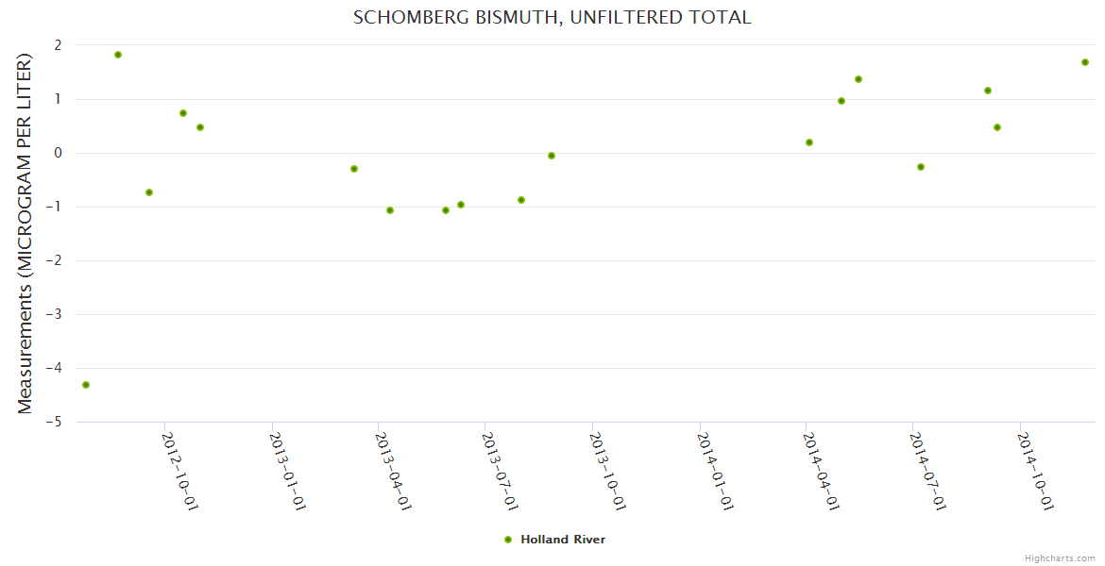
Task: Toggle the Holland River series in legend
Action: (x=562, y=540)
